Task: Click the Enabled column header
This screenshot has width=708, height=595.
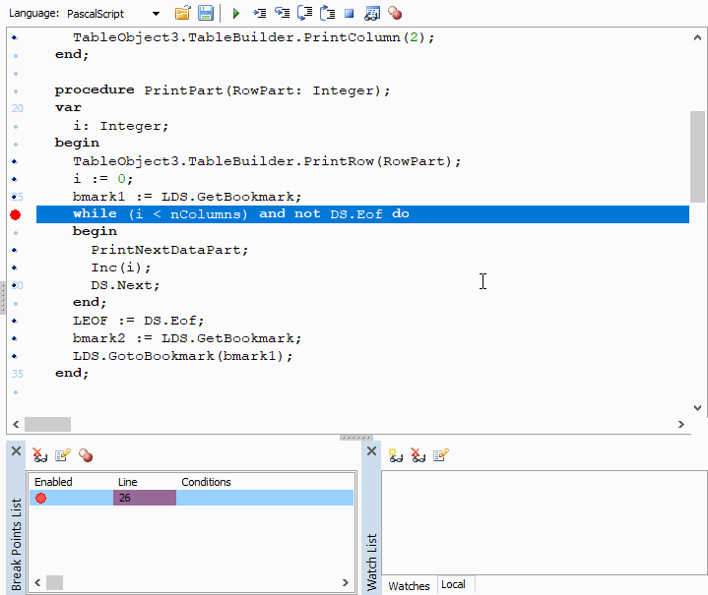Action: [x=53, y=482]
